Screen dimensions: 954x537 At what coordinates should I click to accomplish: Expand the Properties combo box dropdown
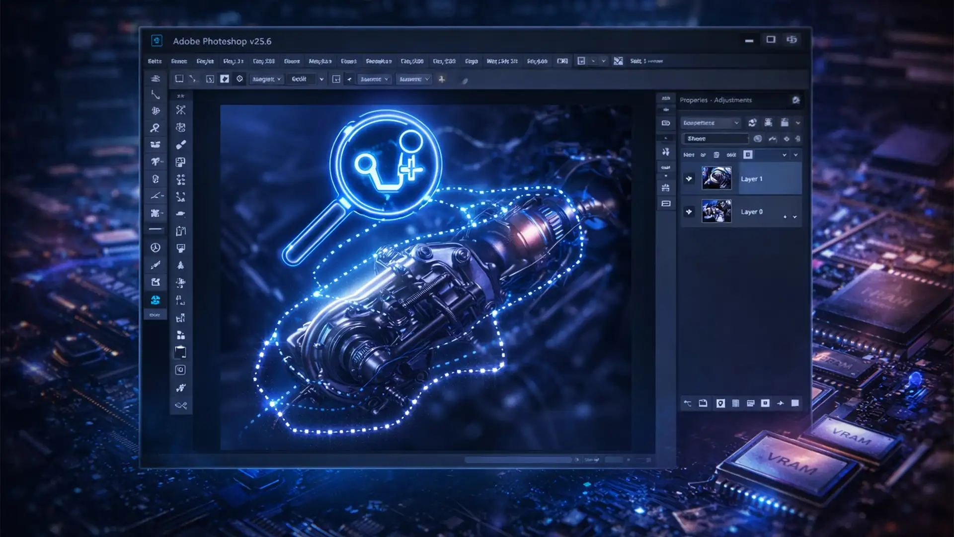pos(737,123)
